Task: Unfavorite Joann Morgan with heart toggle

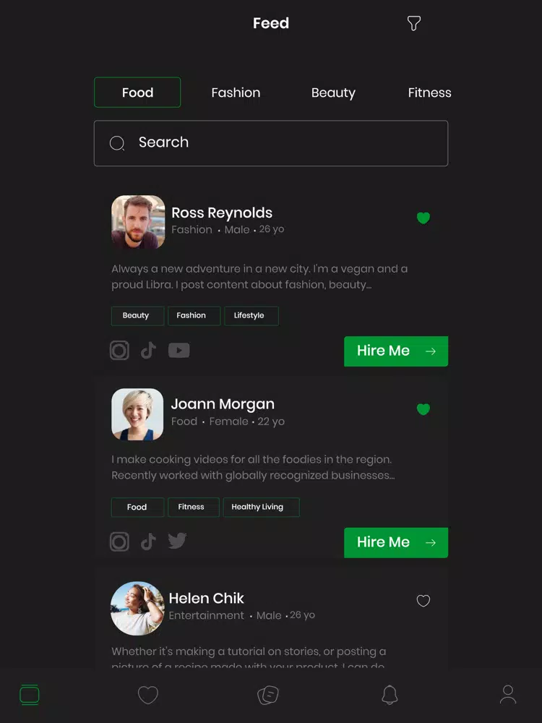Action: coord(423,409)
